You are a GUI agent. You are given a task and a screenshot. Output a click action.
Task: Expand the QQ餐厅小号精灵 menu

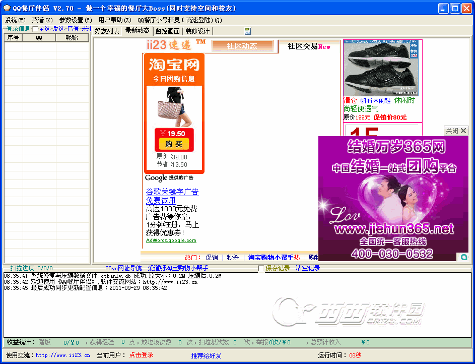[179, 20]
